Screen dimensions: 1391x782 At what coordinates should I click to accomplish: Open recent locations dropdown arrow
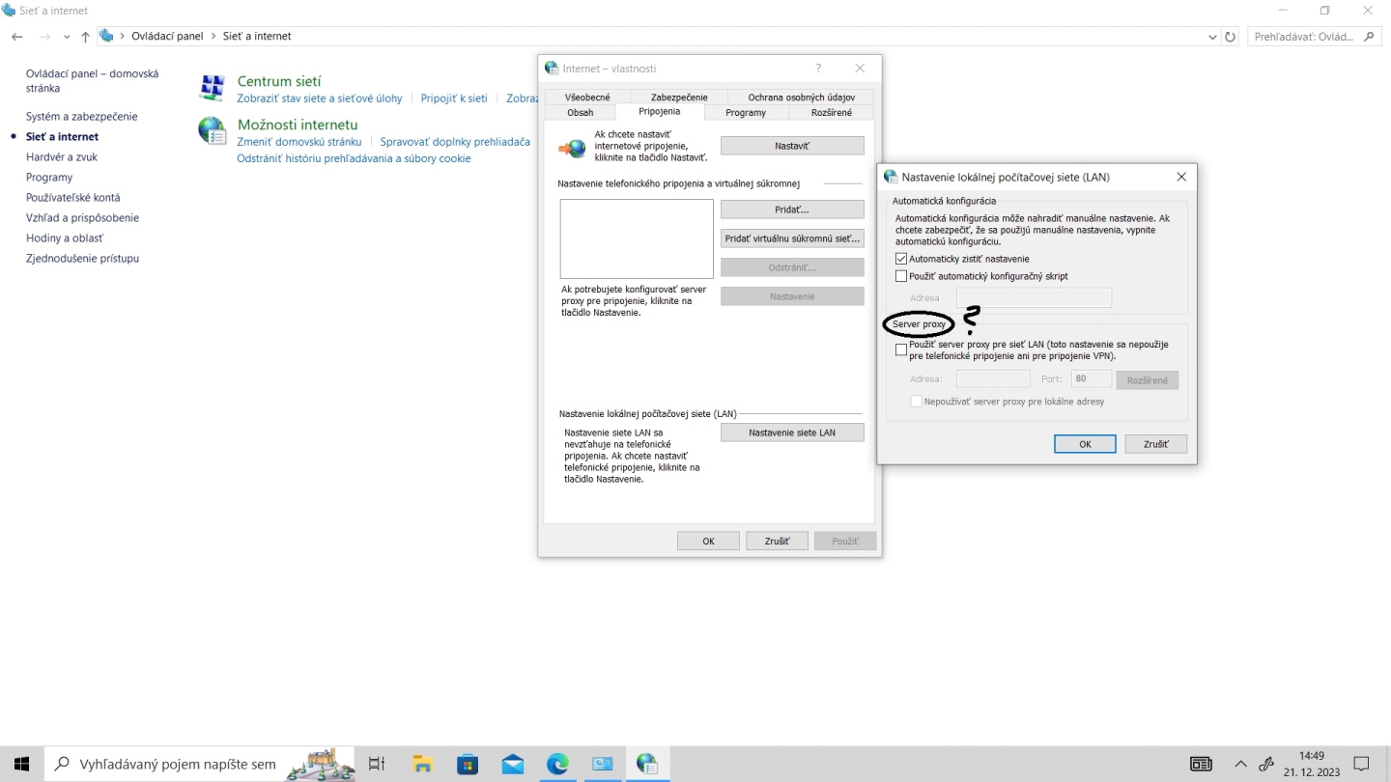pyautogui.click(x=67, y=37)
